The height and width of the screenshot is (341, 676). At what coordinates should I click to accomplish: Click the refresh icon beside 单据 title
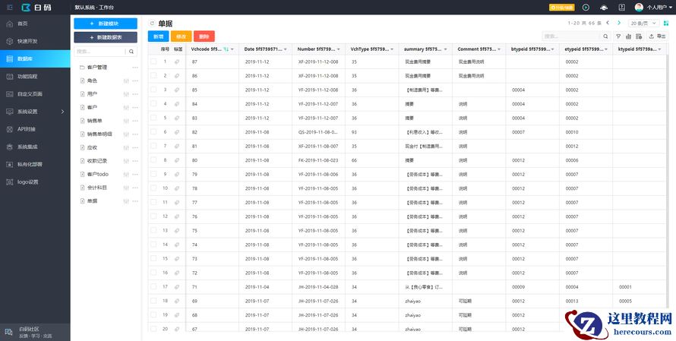(x=152, y=24)
